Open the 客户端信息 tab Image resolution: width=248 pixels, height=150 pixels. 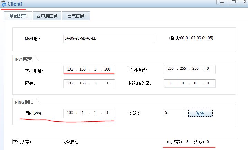click(x=47, y=16)
